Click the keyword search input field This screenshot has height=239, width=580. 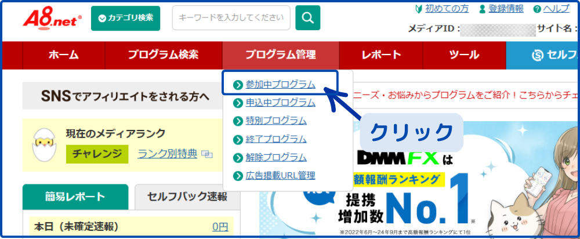230,18
